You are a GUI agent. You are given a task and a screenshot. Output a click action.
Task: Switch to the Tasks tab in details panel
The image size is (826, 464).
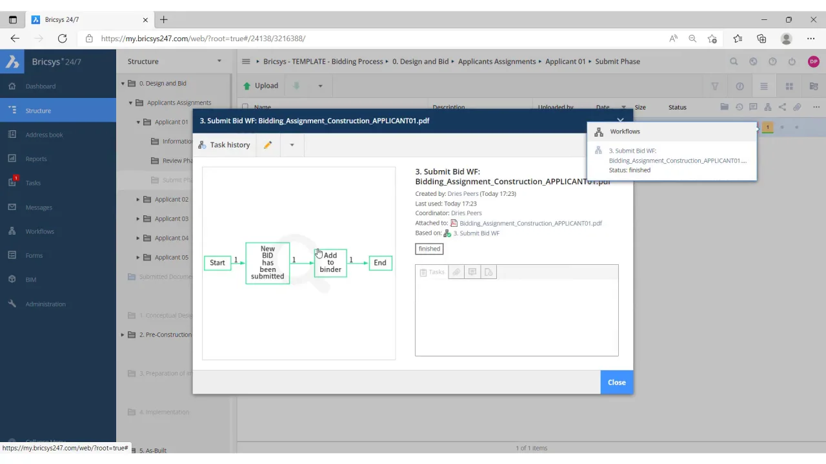tap(432, 272)
